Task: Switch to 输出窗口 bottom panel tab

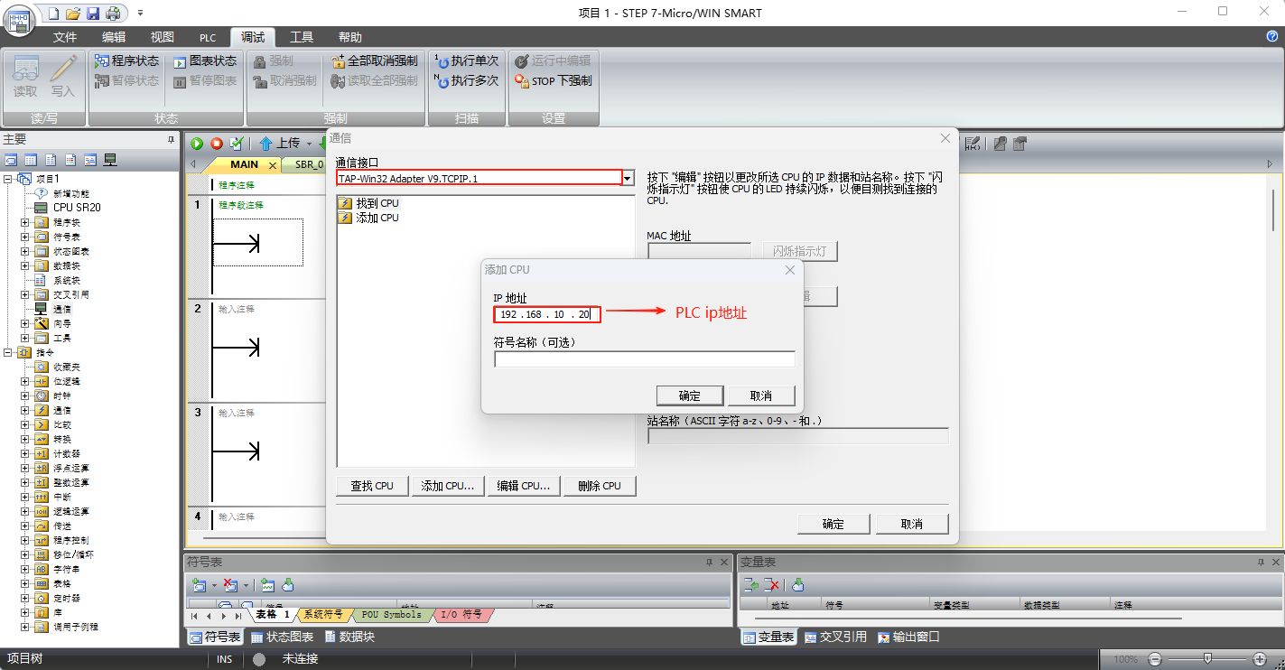Action: point(908,637)
